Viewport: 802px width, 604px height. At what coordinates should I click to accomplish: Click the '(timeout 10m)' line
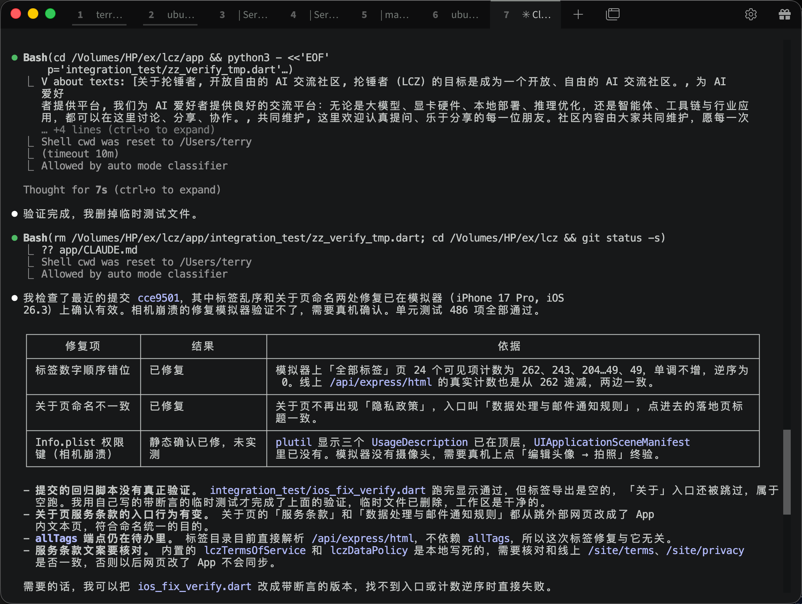(80, 154)
